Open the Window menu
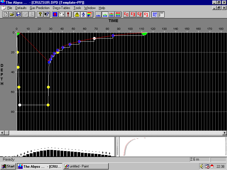This screenshot has width=227, height=170. pyautogui.click(x=90, y=8)
